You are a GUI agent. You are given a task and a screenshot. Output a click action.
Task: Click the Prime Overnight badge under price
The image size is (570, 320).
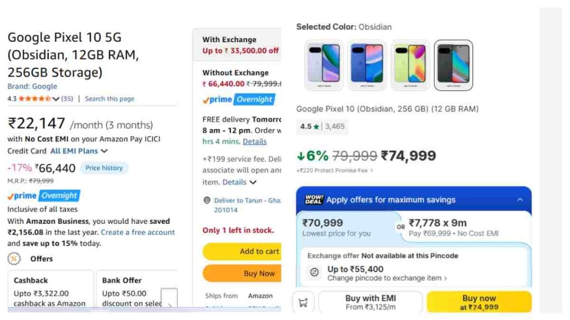tap(43, 196)
